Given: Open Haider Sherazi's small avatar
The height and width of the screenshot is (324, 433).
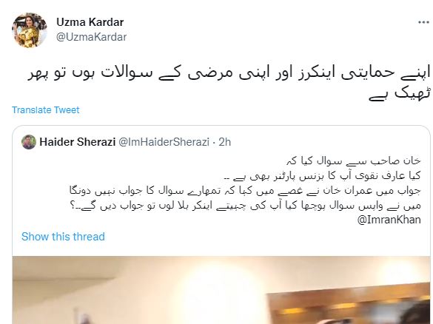Looking at the screenshot, I should (29, 142).
